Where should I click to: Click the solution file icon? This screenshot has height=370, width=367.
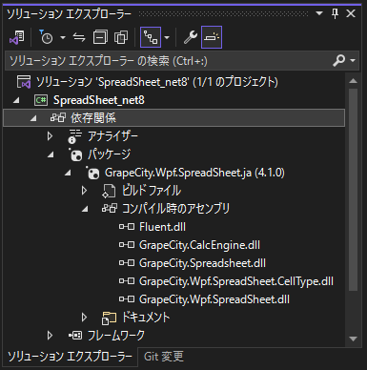[x=24, y=82]
